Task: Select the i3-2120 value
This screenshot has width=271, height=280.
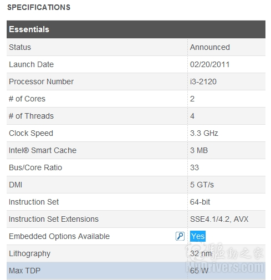Action: coord(203,82)
